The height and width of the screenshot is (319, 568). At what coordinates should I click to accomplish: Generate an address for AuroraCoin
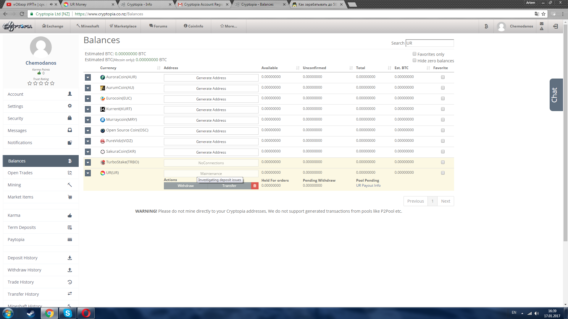(211, 78)
